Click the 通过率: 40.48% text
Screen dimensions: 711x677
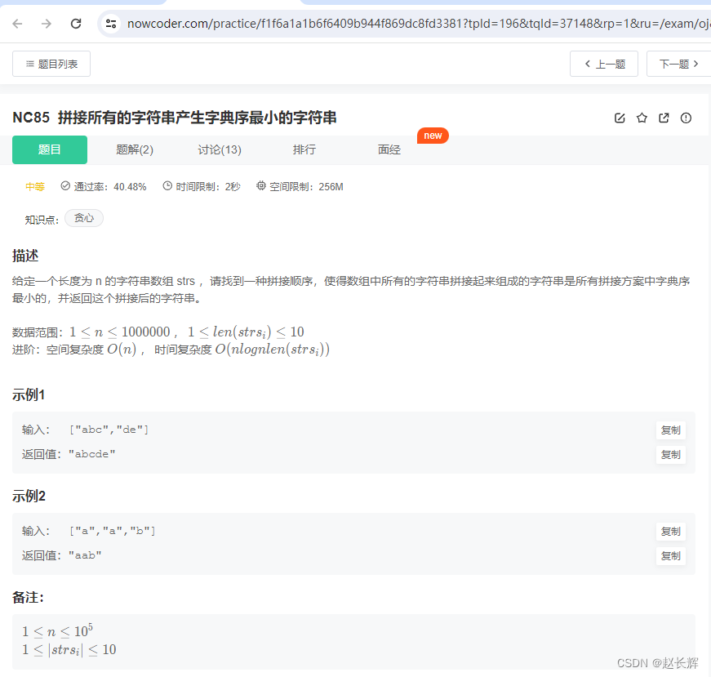[110, 187]
